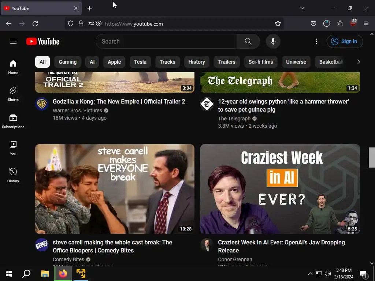Open Comedy Bites channel avatar
Image resolution: width=375 pixels, height=281 pixels.
[x=42, y=245]
